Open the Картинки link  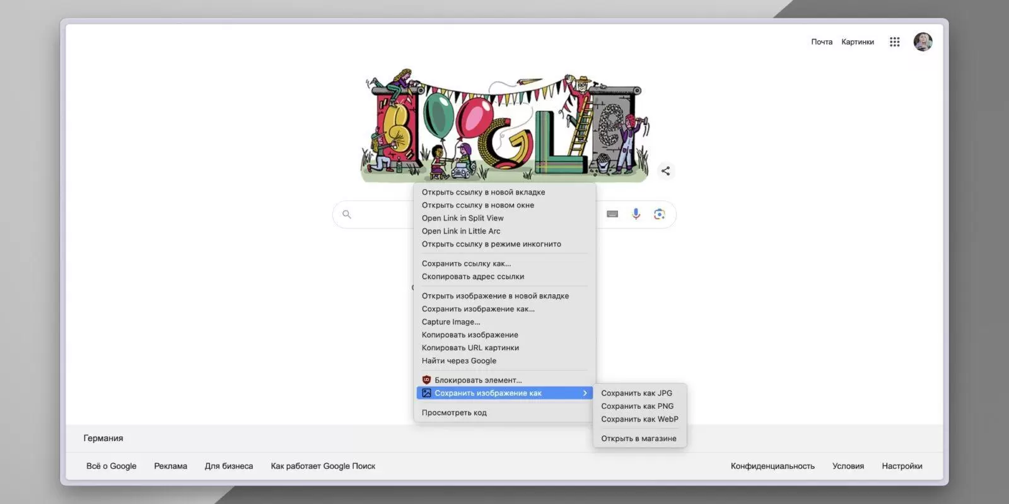point(858,42)
